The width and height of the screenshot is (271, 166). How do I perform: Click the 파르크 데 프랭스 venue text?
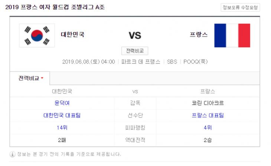pos(141,62)
